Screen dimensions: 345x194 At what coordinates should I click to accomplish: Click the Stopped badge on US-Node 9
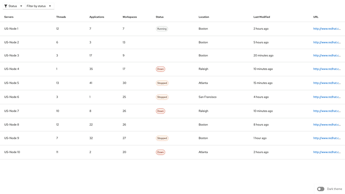162,138
